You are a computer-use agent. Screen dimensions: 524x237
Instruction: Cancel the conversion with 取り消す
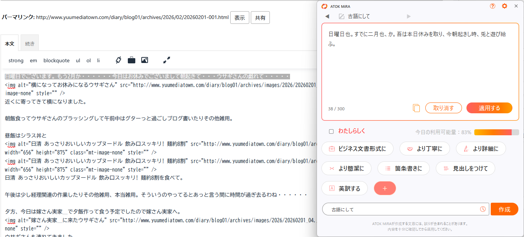coord(443,108)
